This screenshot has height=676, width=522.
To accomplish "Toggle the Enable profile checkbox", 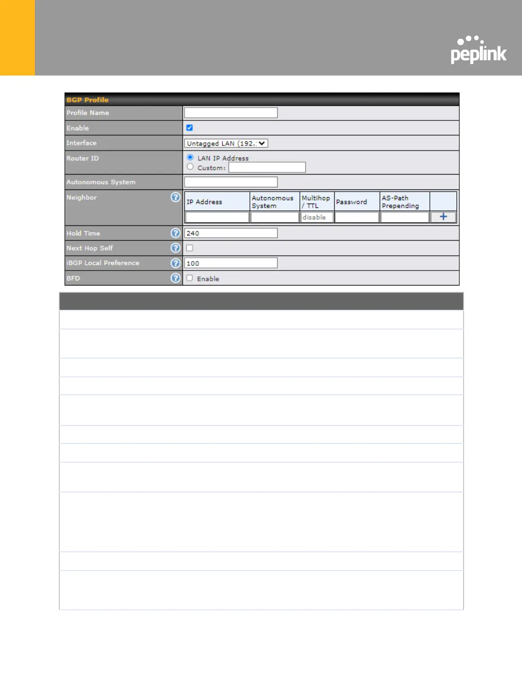I will point(189,128).
